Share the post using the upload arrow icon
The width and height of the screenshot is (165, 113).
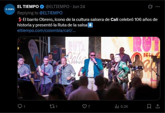pos(158,106)
